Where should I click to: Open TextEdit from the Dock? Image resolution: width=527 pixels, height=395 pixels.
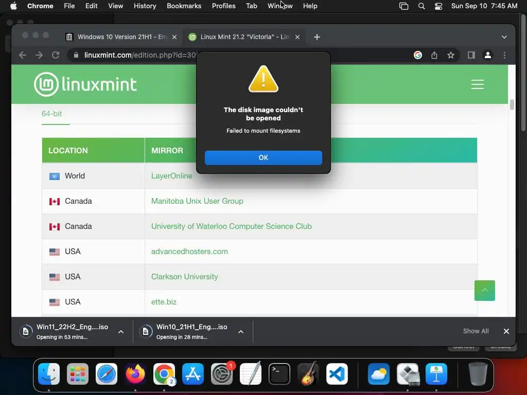coord(251,373)
